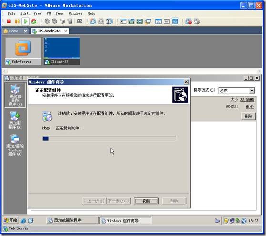Select the IIS-WebSite tab

(x=49, y=31)
